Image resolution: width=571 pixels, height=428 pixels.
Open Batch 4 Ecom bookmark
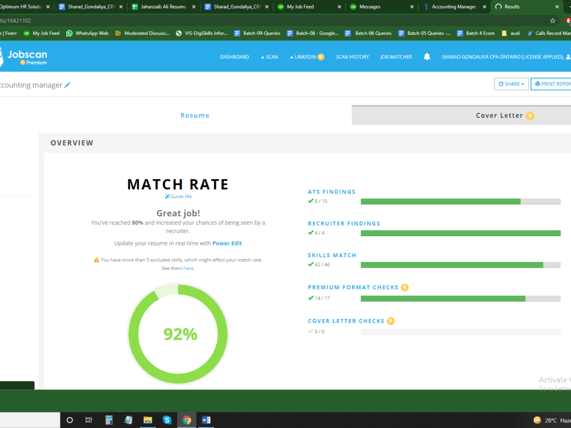(x=476, y=33)
